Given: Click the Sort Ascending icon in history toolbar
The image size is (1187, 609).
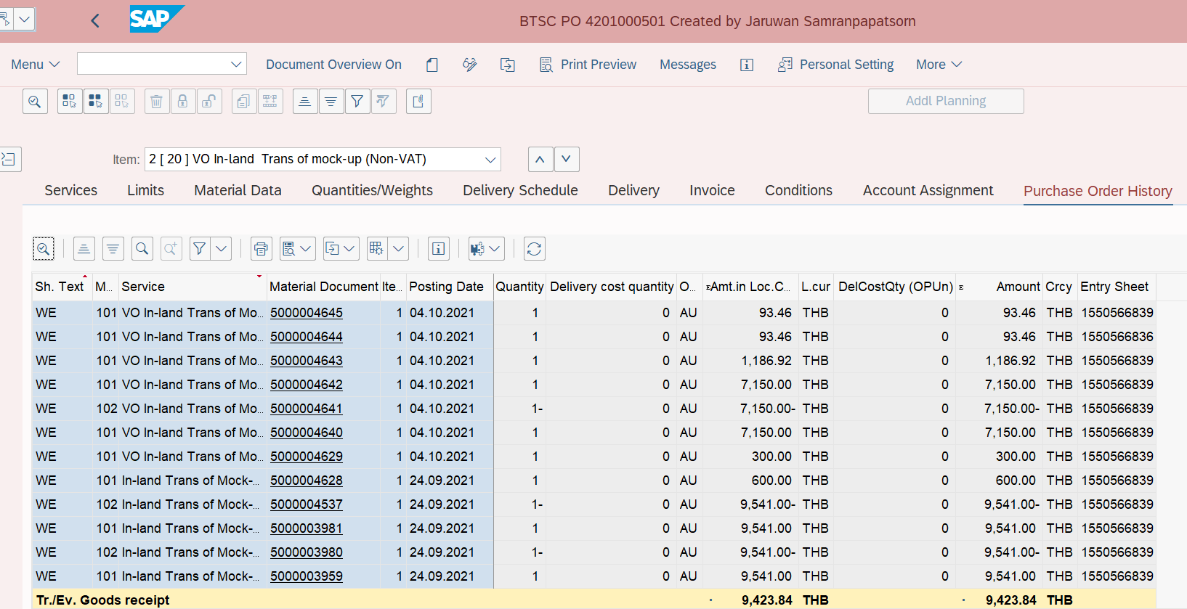Looking at the screenshot, I should click(84, 249).
